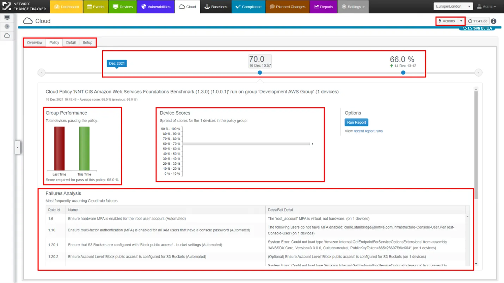Select the Detail sub-tab
Viewport: 504px width, 283px height.
point(71,43)
